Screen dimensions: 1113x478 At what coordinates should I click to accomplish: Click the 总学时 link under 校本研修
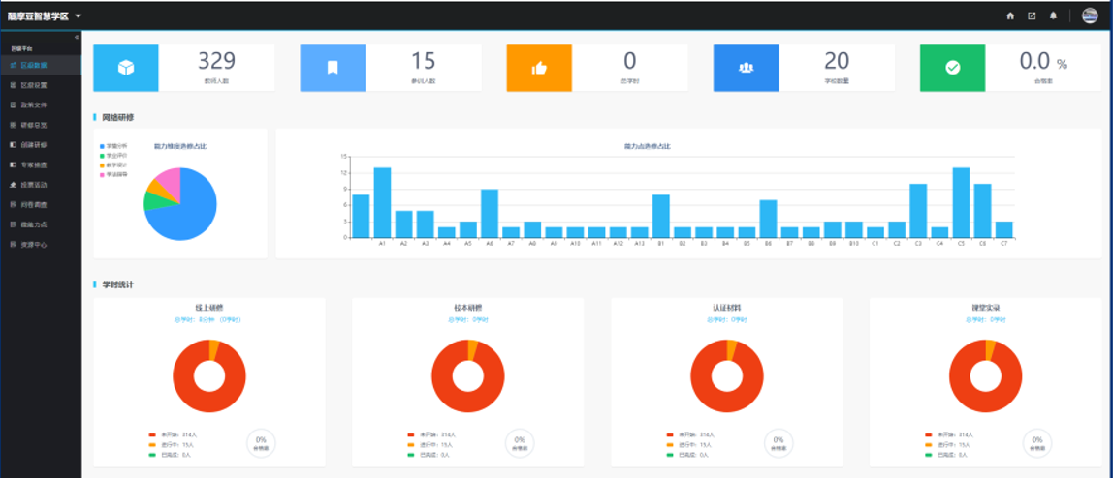tap(456, 318)
